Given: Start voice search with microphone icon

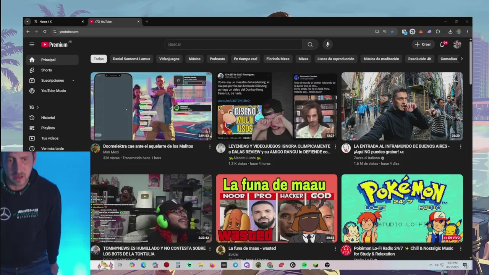Looking at the screenshot, I should click(327, 44).
